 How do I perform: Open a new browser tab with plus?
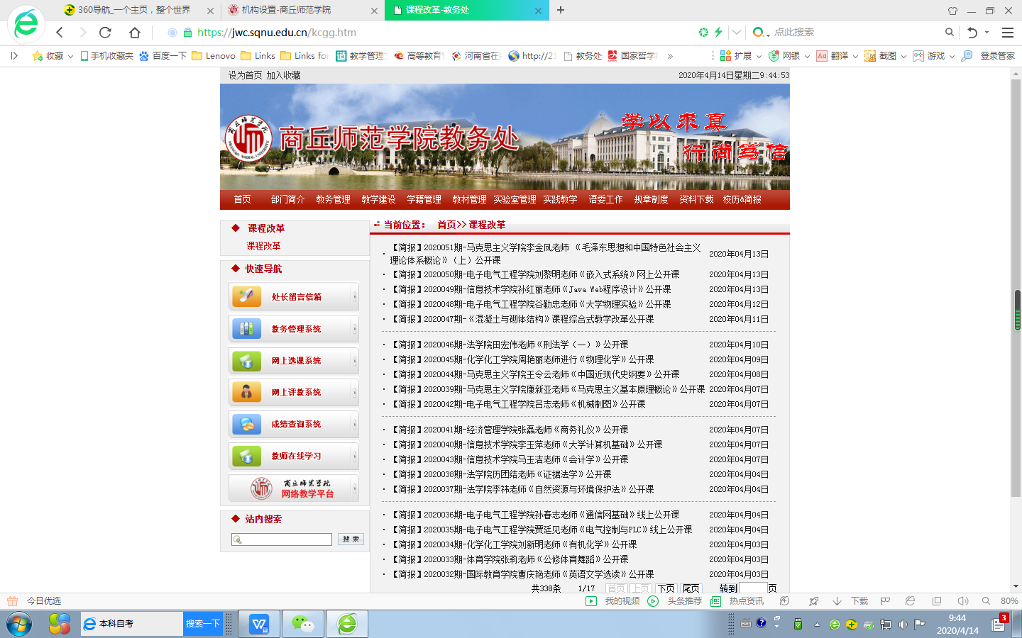(x=561, y=10)
